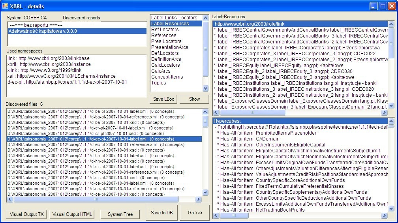Select Adekwatność kapitałowa v.0.0.0 report
This screenshot has width=398, height=223.
(x=43, y=31)
